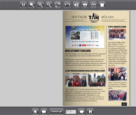Jump to the first page
Image resolution: width=136 pixels, height=115 pixels.
click(35, 112)
